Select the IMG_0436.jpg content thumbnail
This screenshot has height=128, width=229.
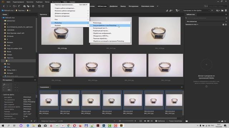click(49, 100)
